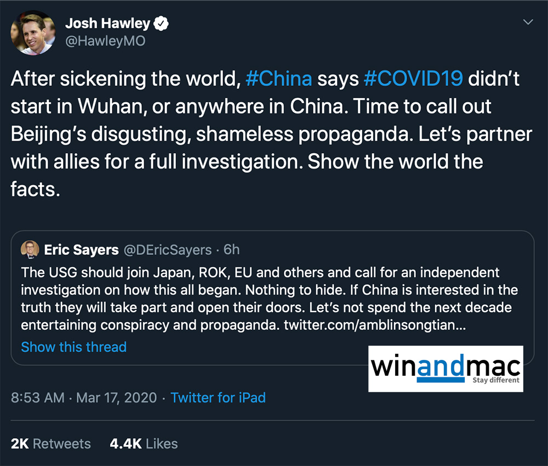The image size is (548, 466).
Task: View the 2K Retweets list
Action: [x=51, y=443]
